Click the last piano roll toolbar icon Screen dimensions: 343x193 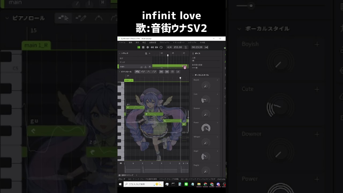178,72
